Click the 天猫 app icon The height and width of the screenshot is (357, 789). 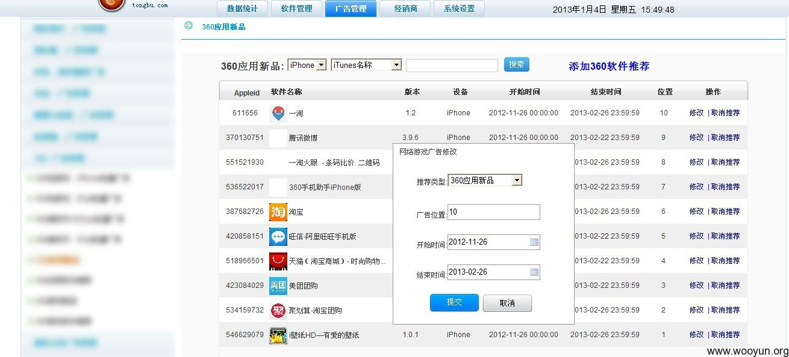(x=278, y=261)
